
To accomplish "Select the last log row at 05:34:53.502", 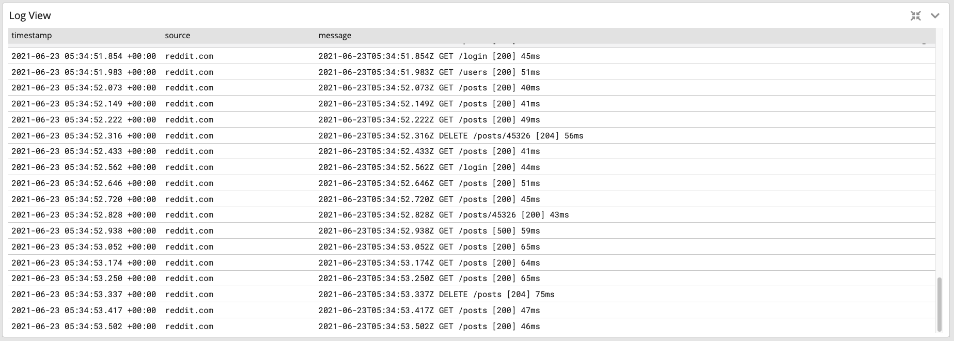I will (x=429, y=326).
